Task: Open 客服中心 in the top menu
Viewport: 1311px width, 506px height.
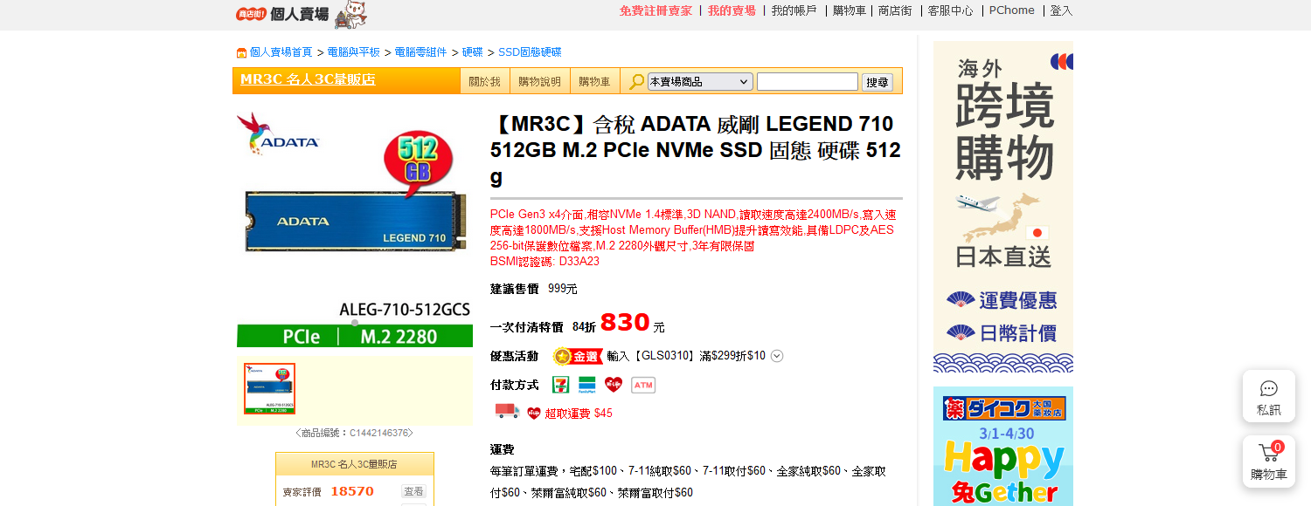Action: 950,10
